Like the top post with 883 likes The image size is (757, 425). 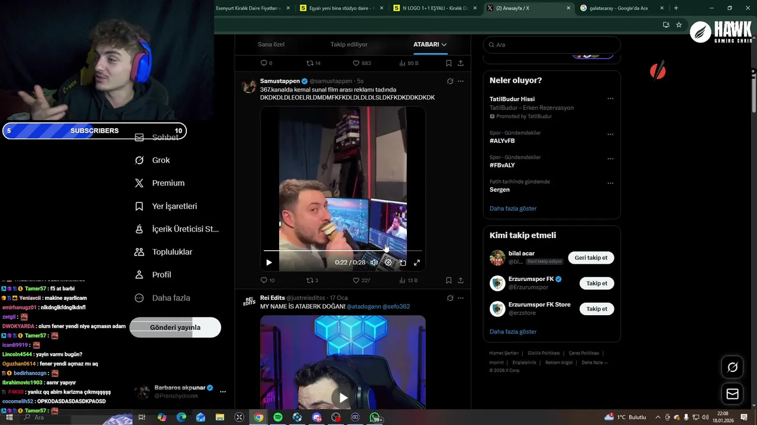(x=361, y=63)
